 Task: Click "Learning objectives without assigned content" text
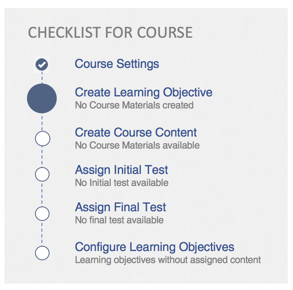168,260
